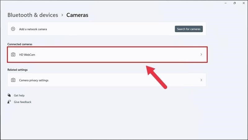Click the Add a network camera text

coord(33,29)
